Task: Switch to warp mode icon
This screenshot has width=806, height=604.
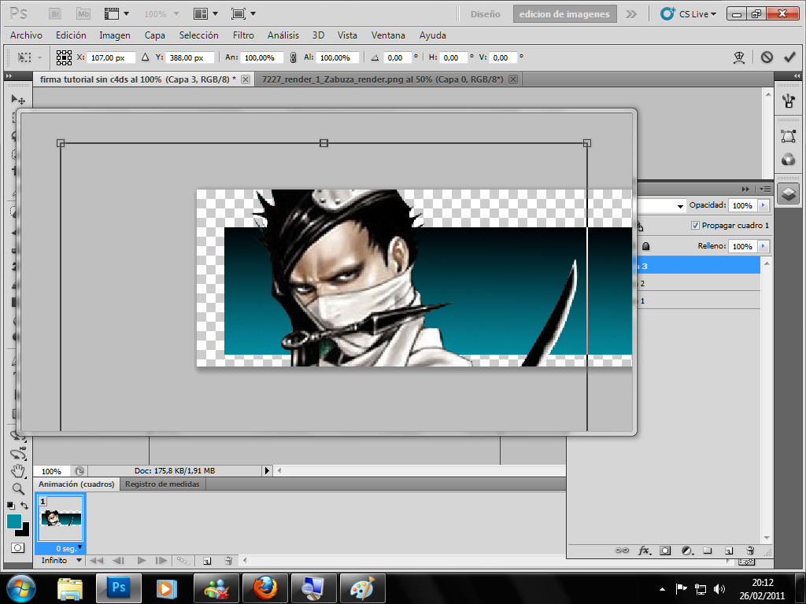Action: pos(738,57)
